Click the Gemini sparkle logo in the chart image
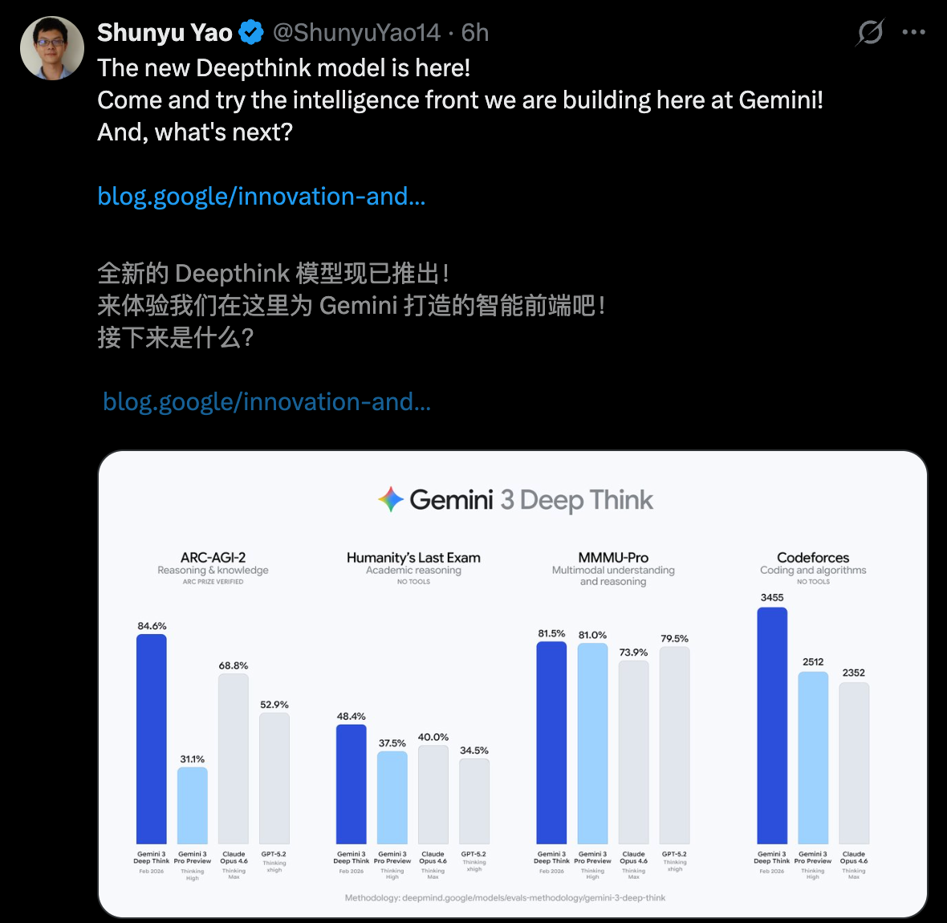The width and height of the screenshot is (947, 923). tap(390, 499)
